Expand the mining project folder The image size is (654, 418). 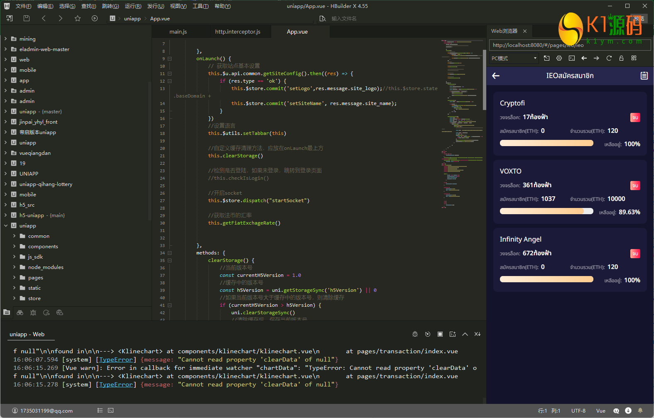click(5, 39)
